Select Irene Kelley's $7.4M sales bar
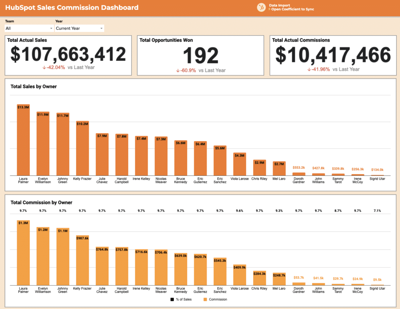Screen dimensions: 400x309 click(x=141, y=155)
